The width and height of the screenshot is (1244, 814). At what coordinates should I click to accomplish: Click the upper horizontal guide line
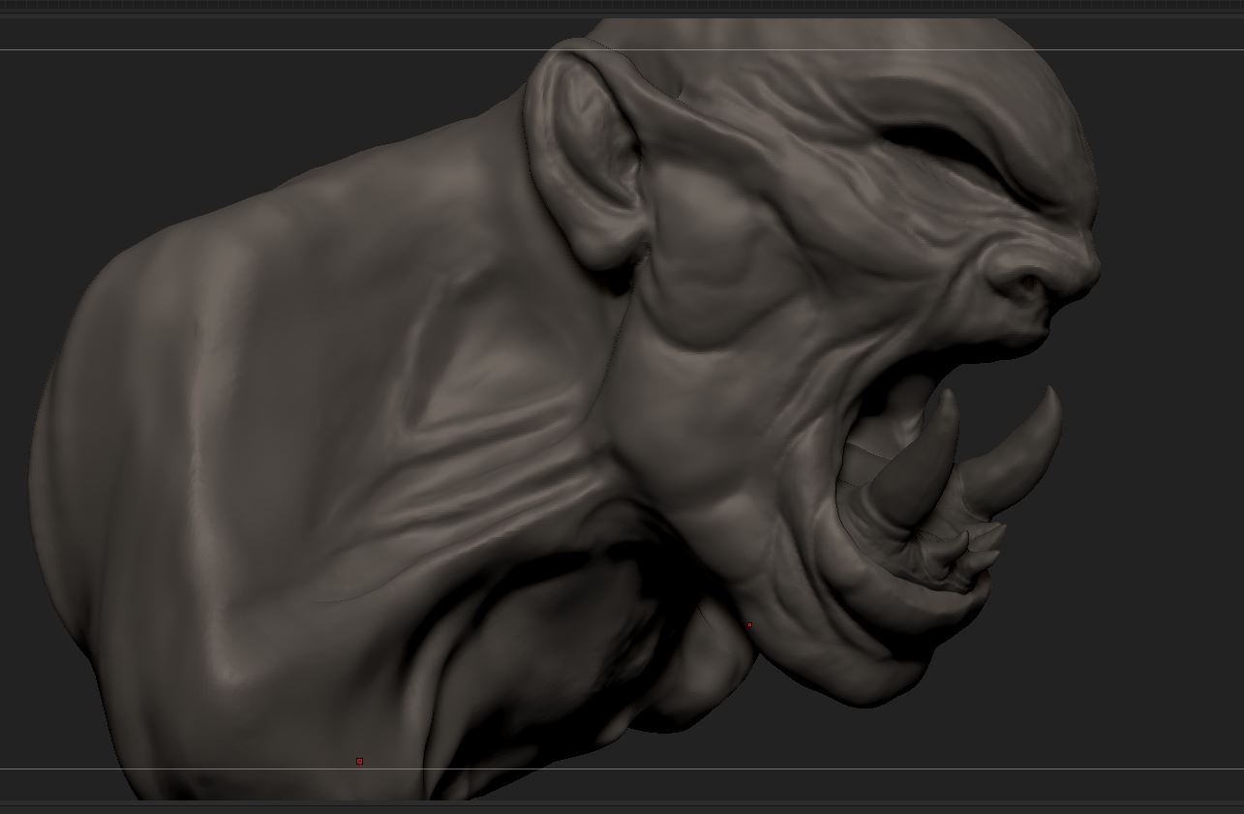[x=622, y=49]
